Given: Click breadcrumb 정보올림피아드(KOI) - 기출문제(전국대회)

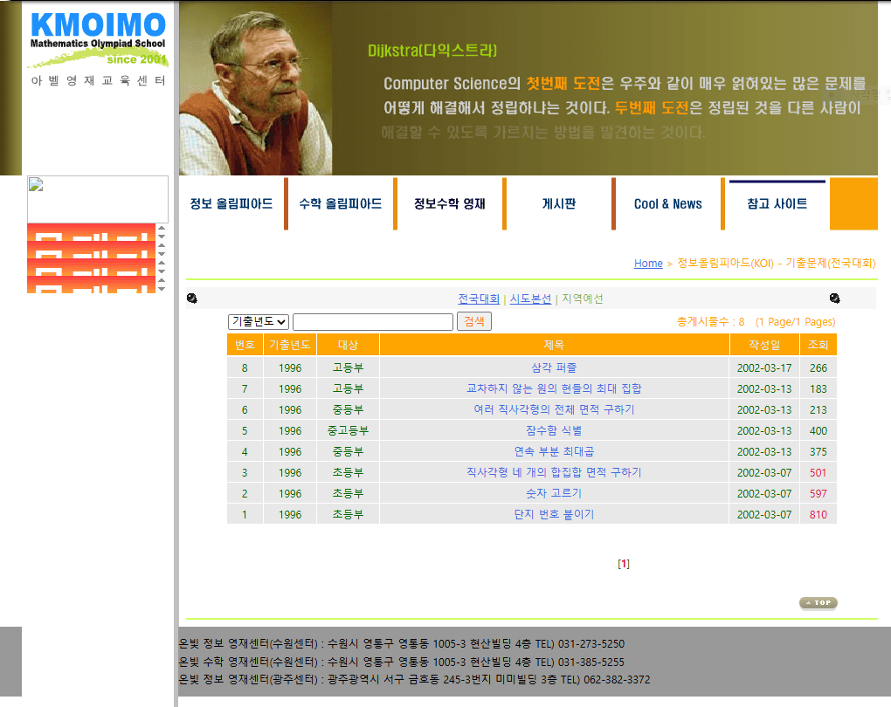Looking at the screenshot, I should click(777, 263).
